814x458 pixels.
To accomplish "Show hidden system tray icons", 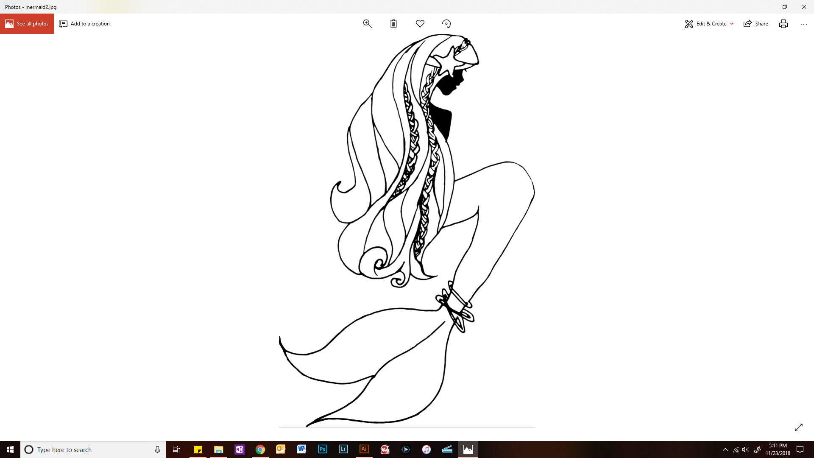I will coord(726,450).
